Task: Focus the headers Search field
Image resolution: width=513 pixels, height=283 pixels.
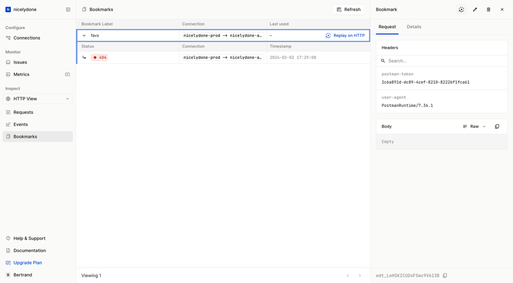Action: pos(442,61)
